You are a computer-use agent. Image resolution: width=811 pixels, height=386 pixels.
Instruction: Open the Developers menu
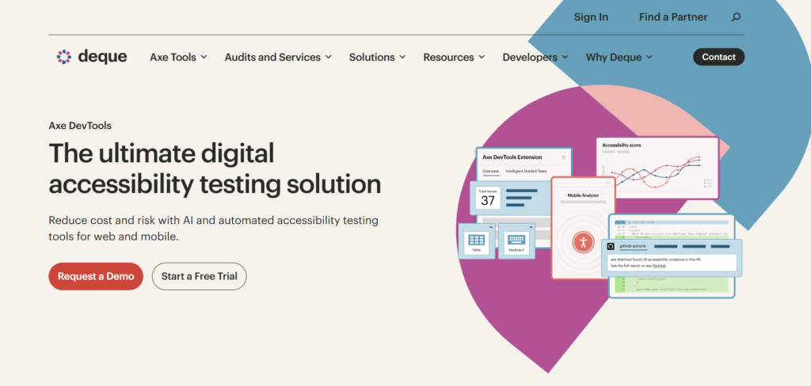(x=535, y=58)
